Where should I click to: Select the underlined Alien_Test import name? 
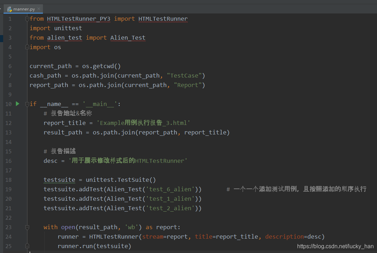point(128,37)
